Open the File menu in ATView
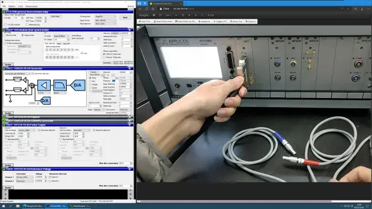Screen dimensions: 372x209 click(x=4, y=6)
